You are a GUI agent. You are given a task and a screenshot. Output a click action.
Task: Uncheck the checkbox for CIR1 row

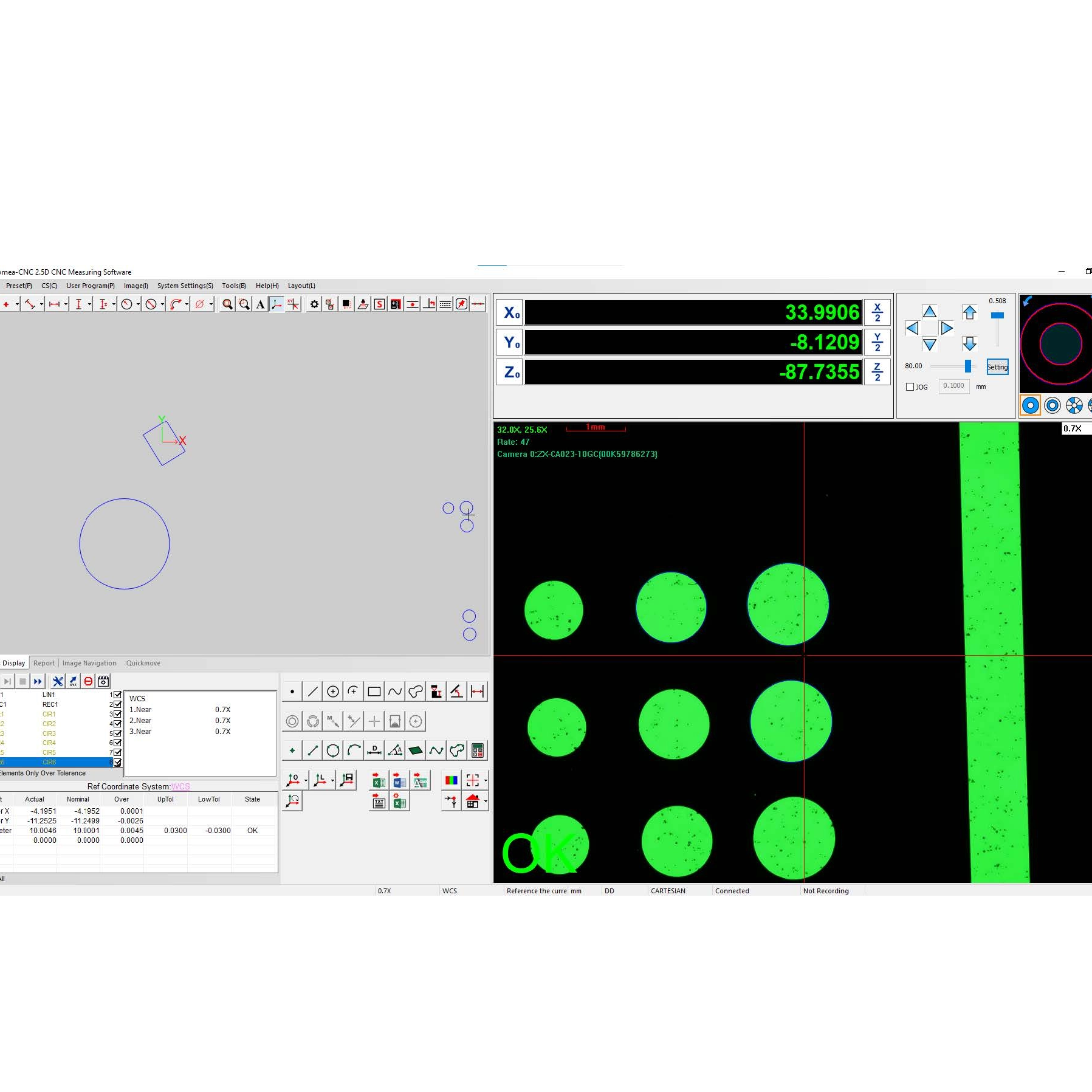117,714
